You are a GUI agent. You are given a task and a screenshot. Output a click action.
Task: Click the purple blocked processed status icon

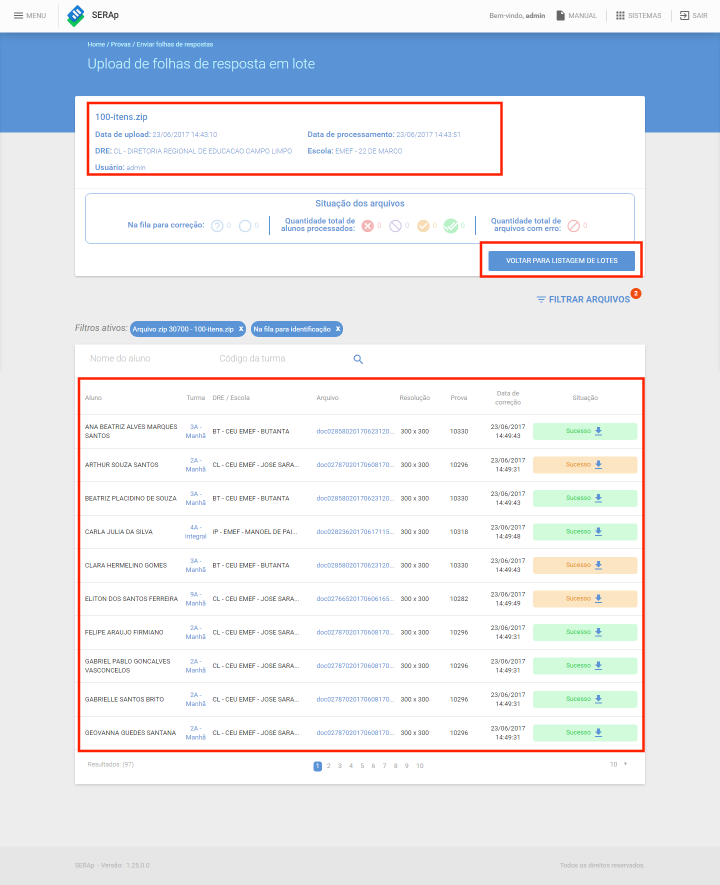(395, 226)
